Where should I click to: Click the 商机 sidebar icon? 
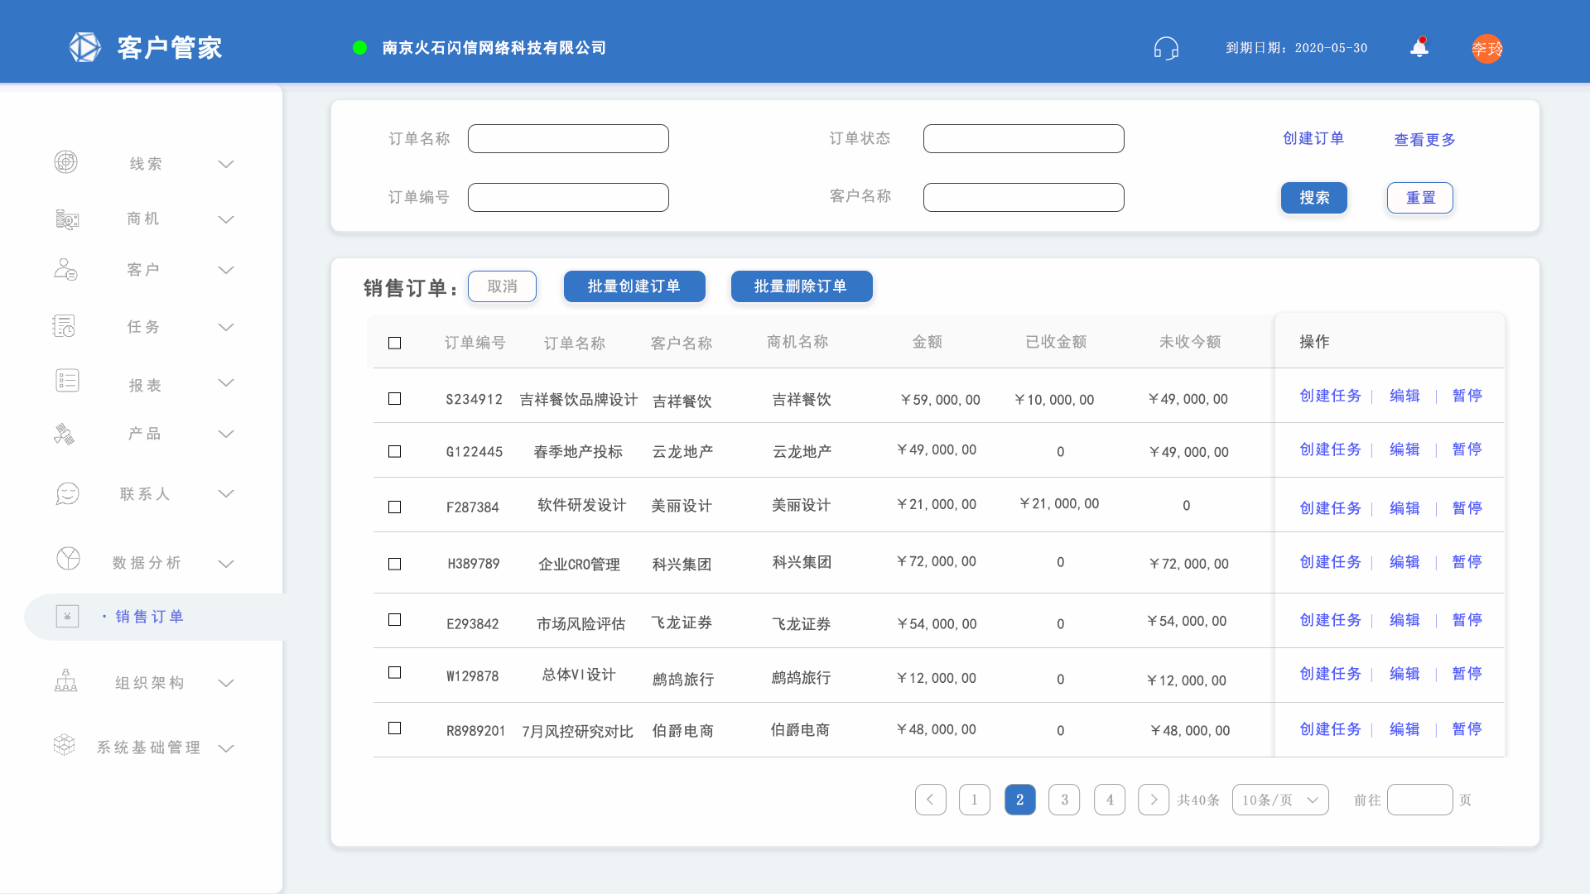click(67, 219)
